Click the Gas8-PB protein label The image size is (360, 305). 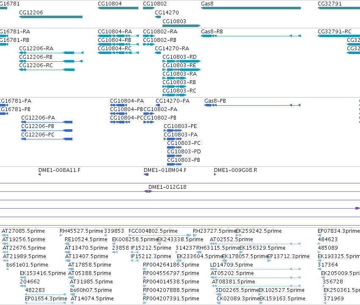pos(215,101)
